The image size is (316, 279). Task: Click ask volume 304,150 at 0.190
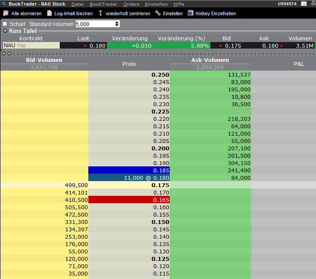[x=239, y=163]
